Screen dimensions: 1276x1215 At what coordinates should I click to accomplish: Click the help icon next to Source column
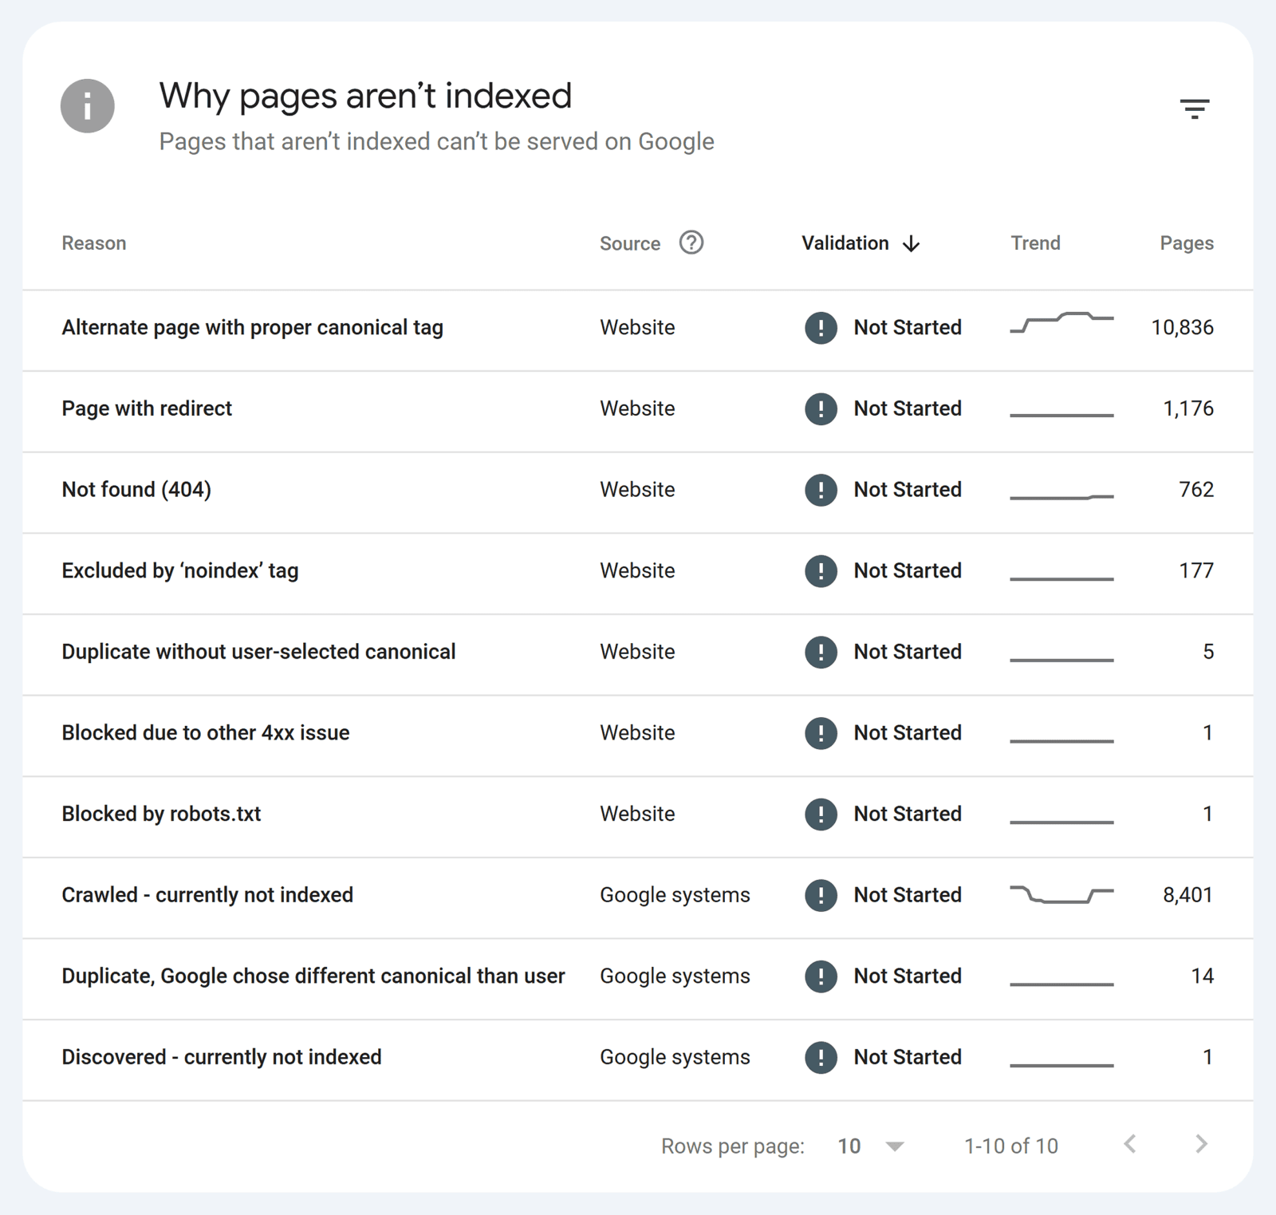click(x=692, y=243)
